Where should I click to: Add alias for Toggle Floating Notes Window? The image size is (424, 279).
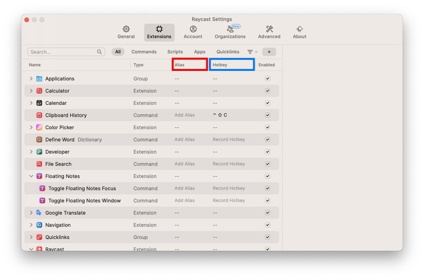coord(185,200)
